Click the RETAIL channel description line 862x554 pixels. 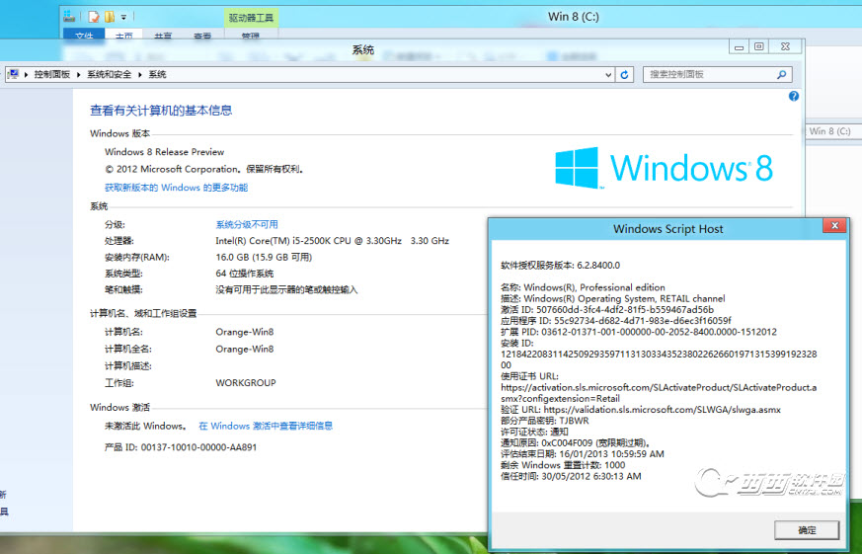(613, 298)
